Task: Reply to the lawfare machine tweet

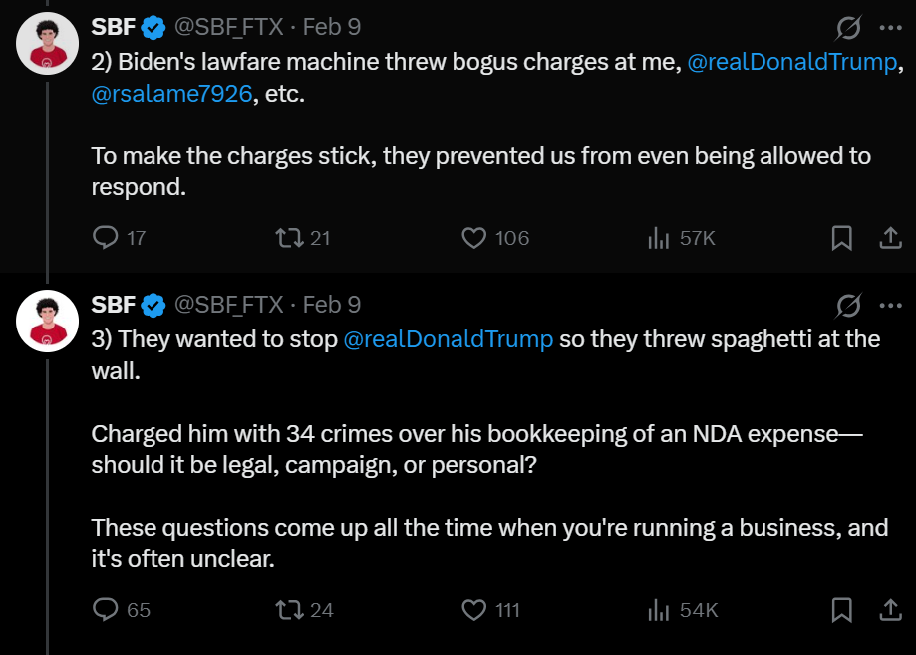Action: point(106,238)
